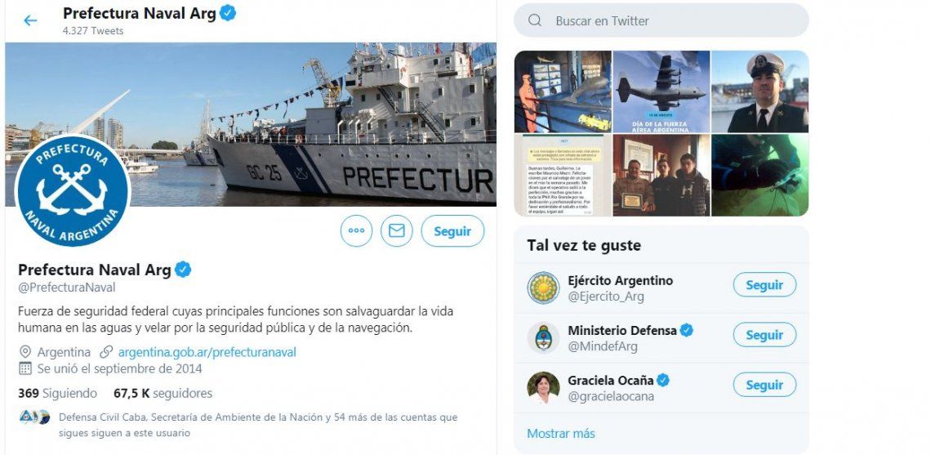Go back using the arrow icon

(29, 20)
